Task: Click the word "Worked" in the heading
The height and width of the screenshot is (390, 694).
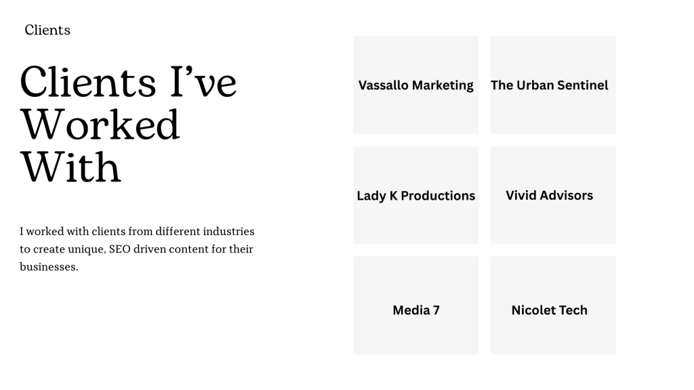Action: 100,125
